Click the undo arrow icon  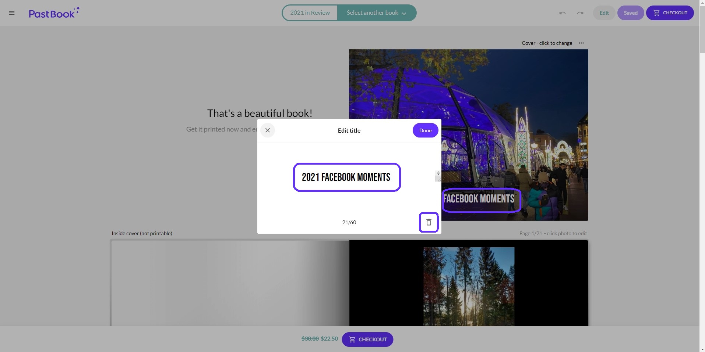point(562,13)
